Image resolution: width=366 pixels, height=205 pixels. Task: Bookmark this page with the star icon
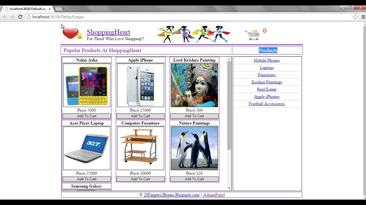tap(355, 17)
